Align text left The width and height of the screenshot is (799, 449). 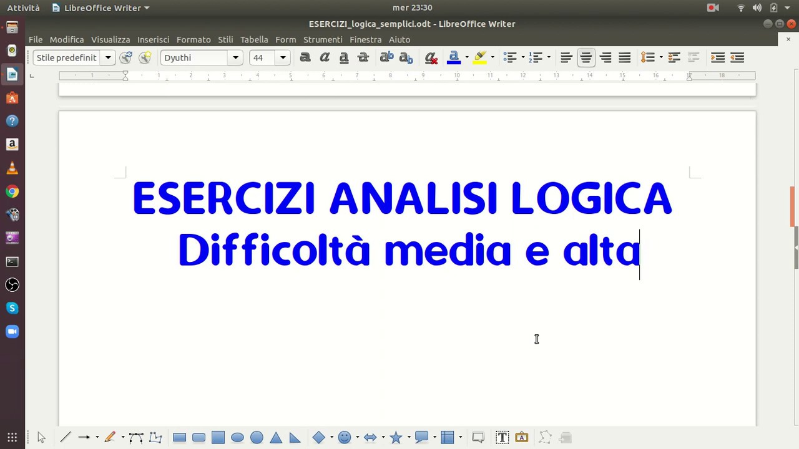click(x=566, y=57)
